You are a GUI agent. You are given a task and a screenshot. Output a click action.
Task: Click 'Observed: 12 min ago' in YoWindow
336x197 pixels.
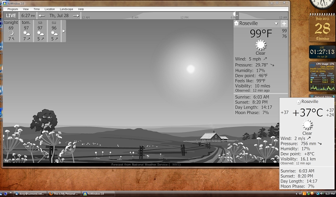pyautogui.click(x=252, y=91)
